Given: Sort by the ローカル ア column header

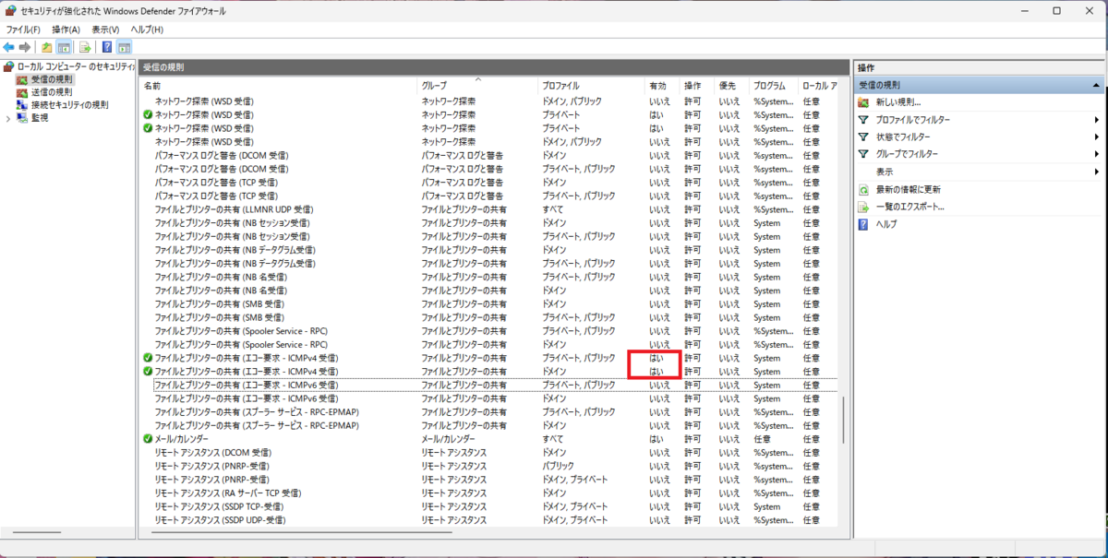Looking at the screenshot, I should coord(818,85).
